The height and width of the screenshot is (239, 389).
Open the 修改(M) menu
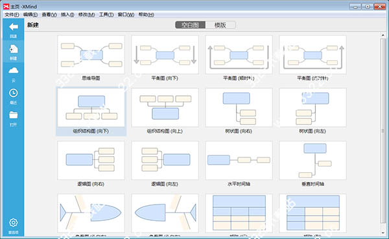coord(87,15)
